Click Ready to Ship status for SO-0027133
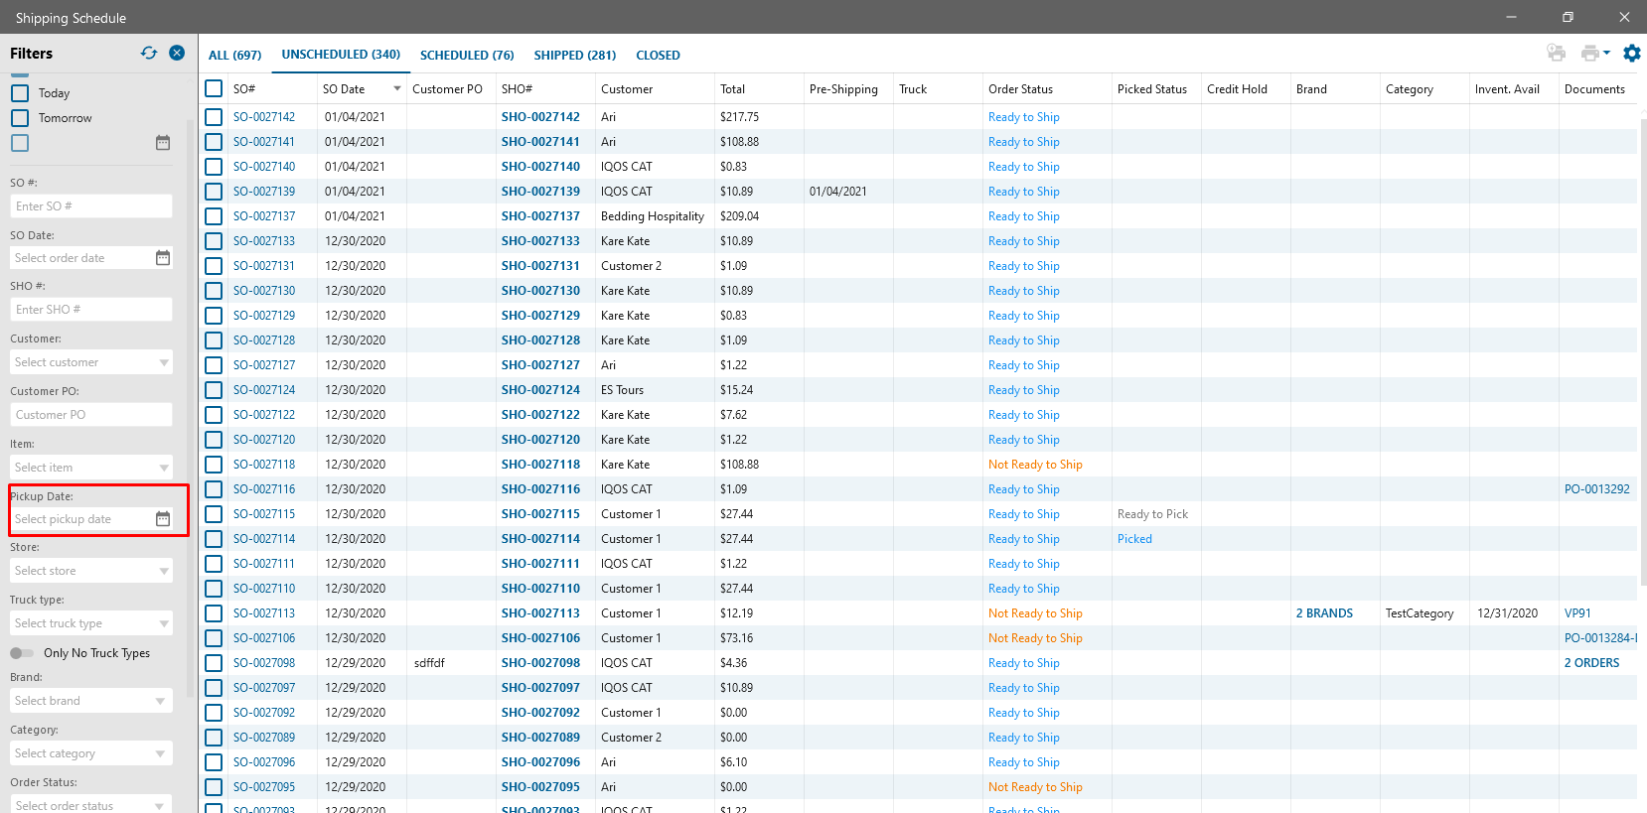The height and width of the screenshot is (813, 1647). point(1024,241)
